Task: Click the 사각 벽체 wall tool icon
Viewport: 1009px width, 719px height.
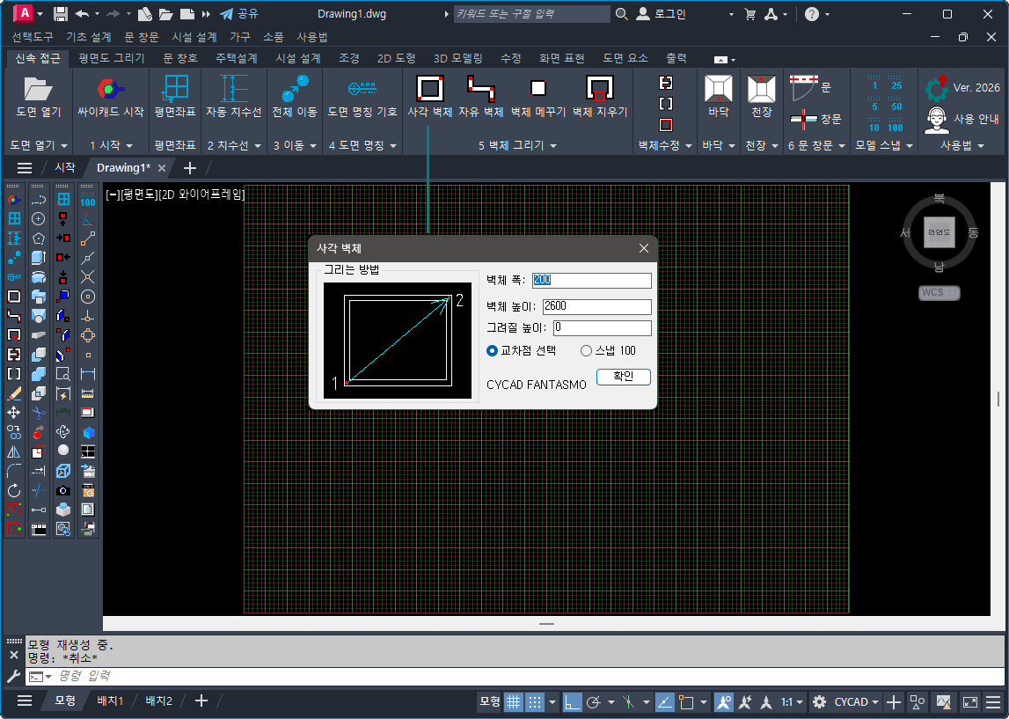Action: 429,89
